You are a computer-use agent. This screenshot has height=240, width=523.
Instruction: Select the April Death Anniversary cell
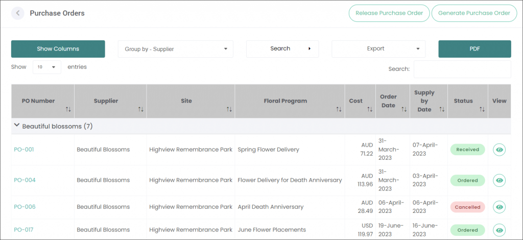pos(290,207)
